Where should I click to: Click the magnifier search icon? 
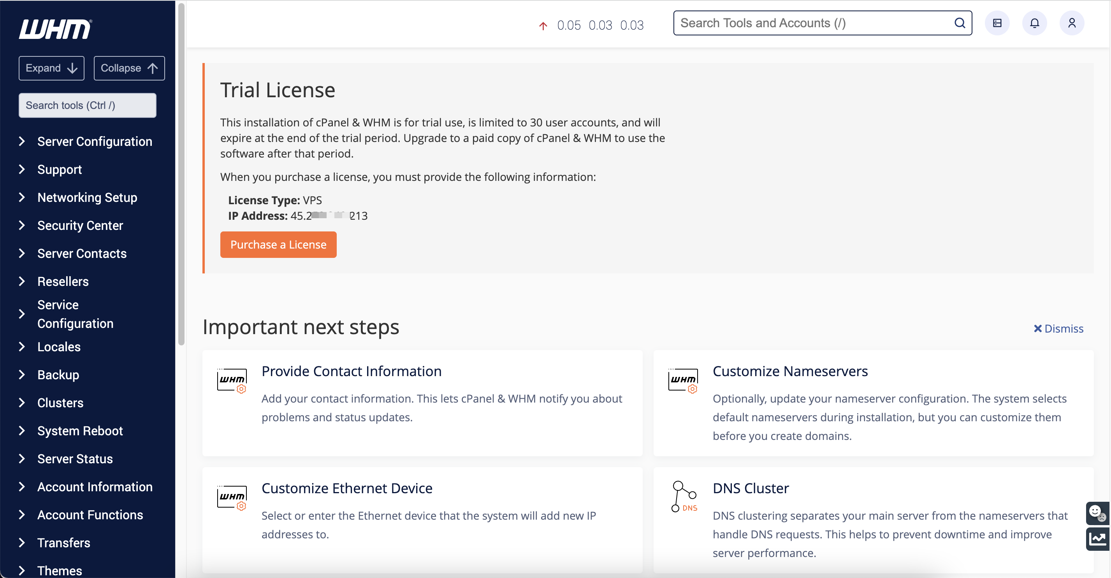tap(960, 23)
